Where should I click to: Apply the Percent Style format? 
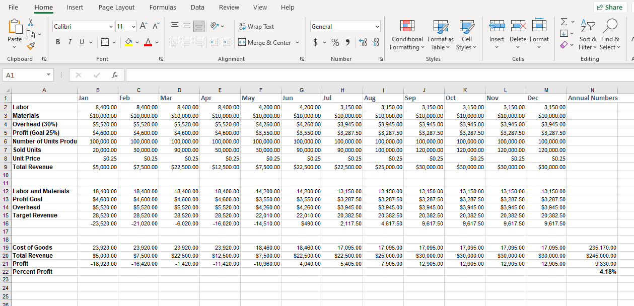point(335,43)
